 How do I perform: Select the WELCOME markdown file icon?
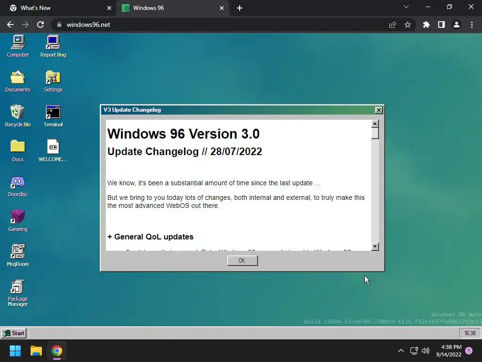tap(53, 151)
